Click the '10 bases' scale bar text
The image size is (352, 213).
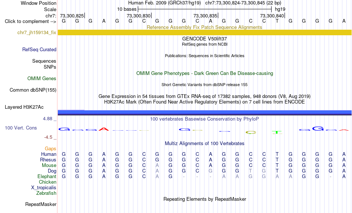click(x=127, y=9)
